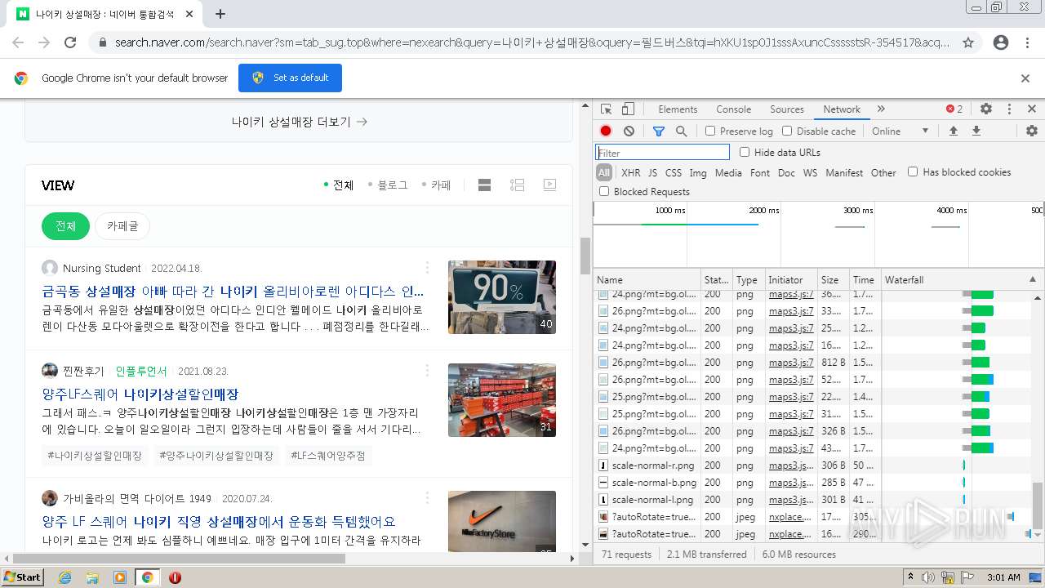This screenshot has height=588, width=1045.
Task: Expand more DevTools tabs chevron
Action: point(881,109)
